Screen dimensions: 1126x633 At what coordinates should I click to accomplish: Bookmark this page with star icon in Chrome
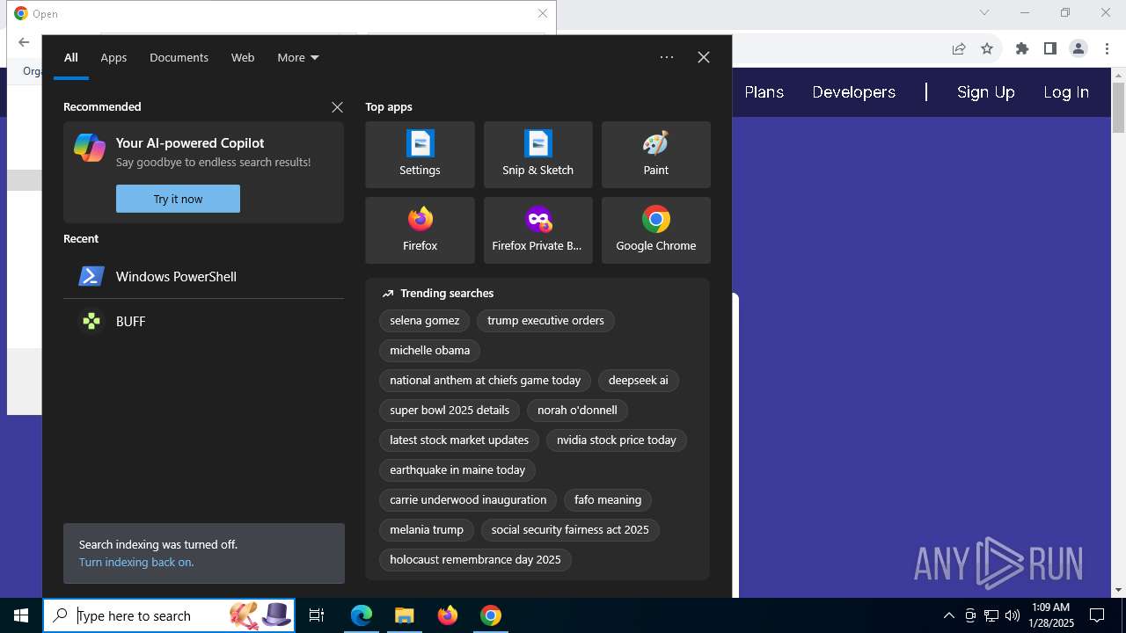(x=987, y=49)
